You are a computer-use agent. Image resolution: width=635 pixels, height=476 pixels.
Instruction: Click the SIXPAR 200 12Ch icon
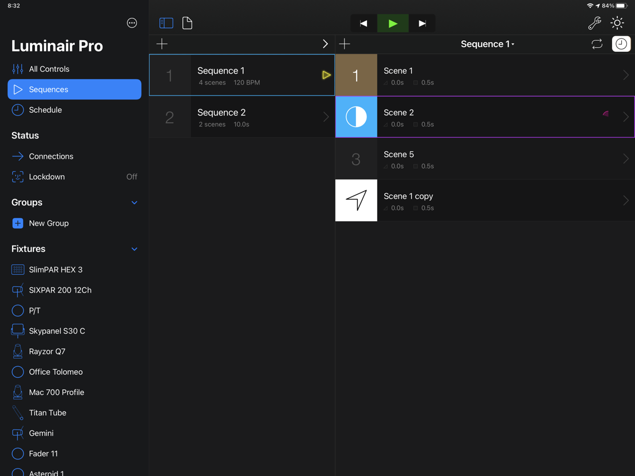[x=18, y=290]
